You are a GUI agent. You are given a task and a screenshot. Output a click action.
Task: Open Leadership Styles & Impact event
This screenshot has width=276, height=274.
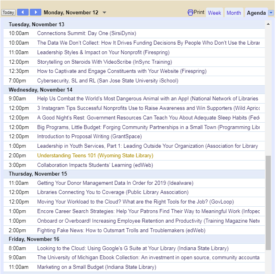103,52
